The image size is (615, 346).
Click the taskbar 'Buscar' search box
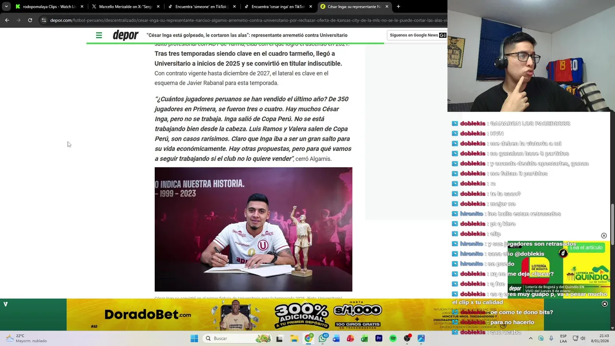coord(238,338)
